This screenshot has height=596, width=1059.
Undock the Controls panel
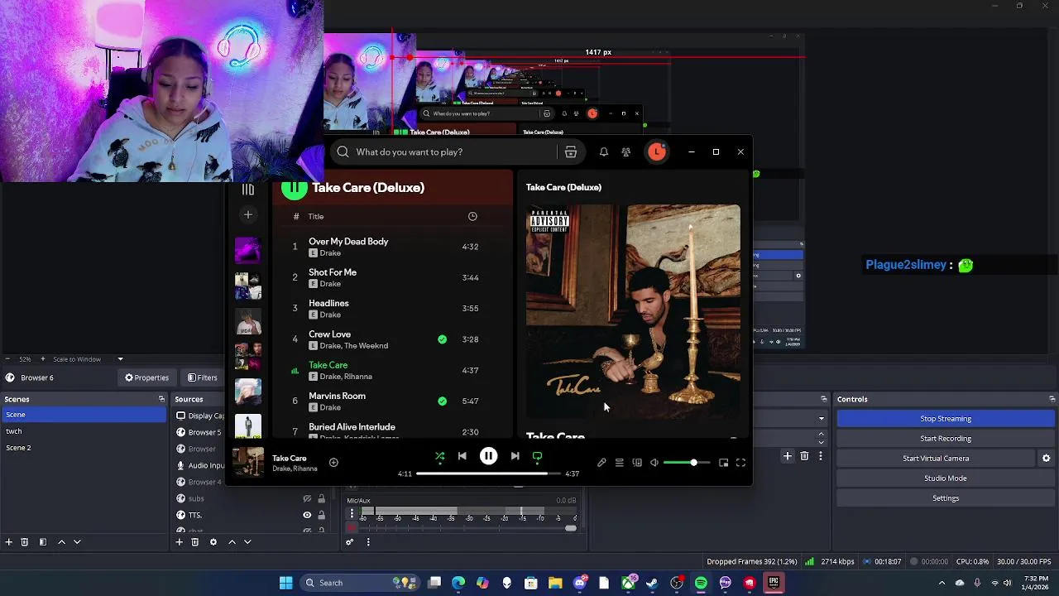pos(1052,399)
